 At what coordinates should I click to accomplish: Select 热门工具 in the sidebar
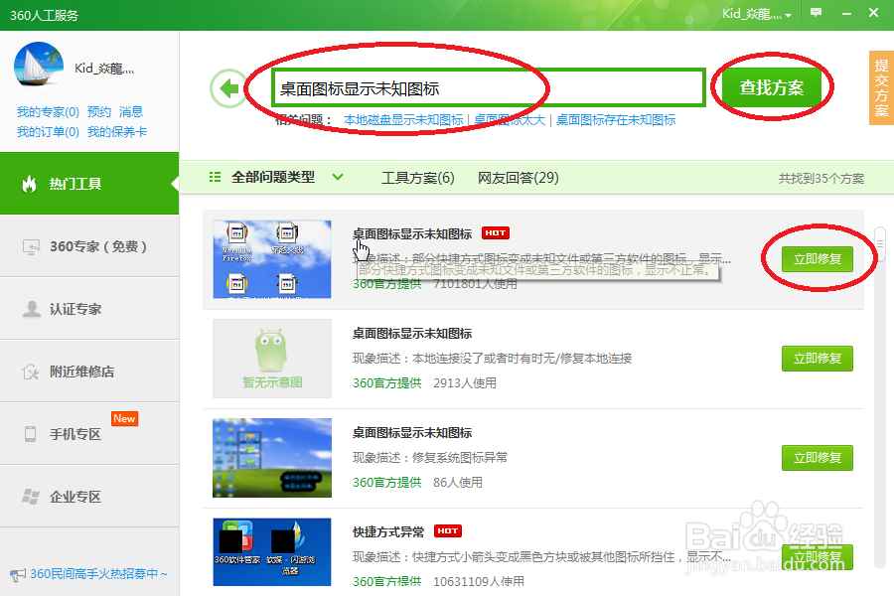tap(89, 184)
